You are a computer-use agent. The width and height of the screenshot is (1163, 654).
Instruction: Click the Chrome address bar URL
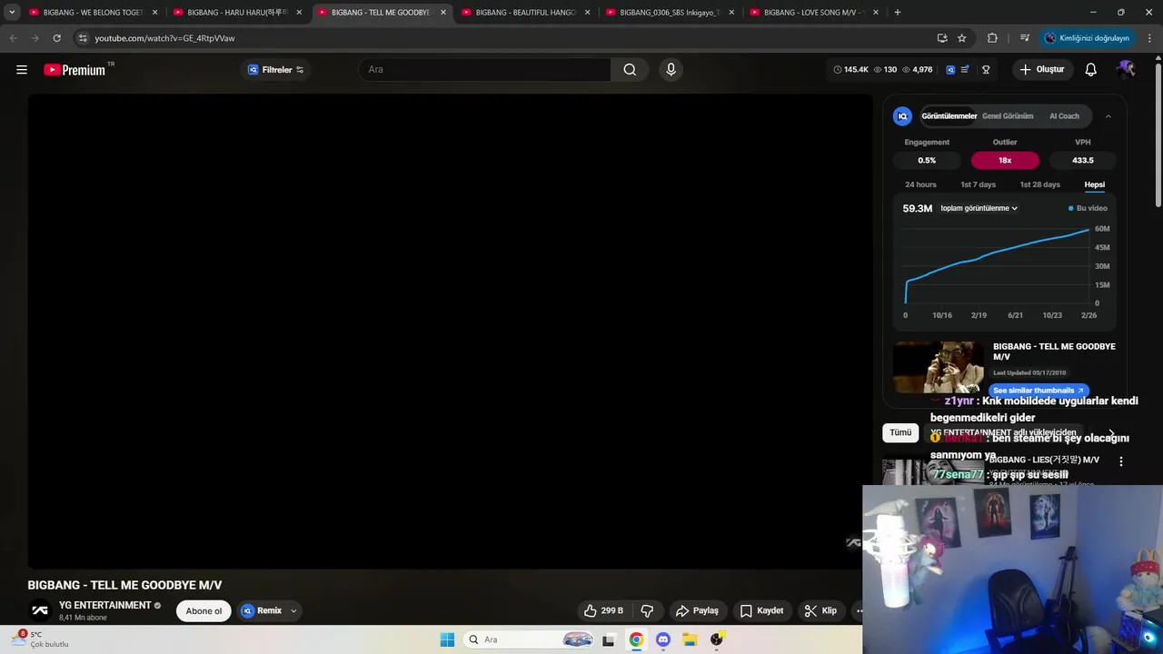pos(164,38)
